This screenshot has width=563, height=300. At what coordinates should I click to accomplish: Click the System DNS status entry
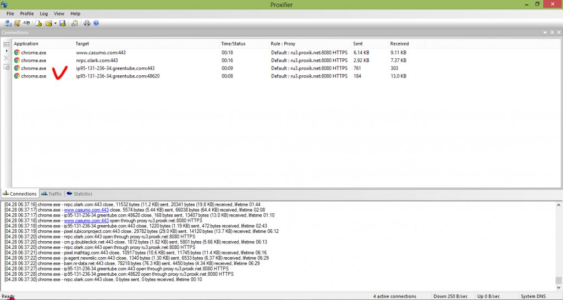coord(533,296)
